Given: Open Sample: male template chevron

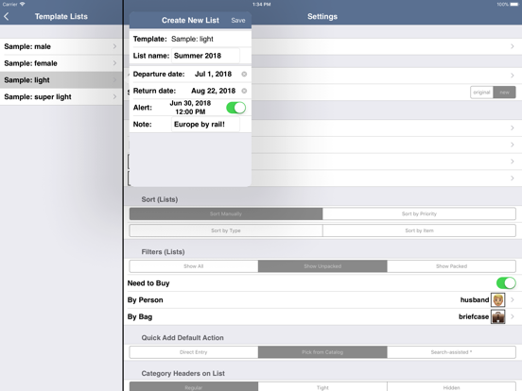Looking at the screenshot, I should pyautogui.click(x=114, y=46).
